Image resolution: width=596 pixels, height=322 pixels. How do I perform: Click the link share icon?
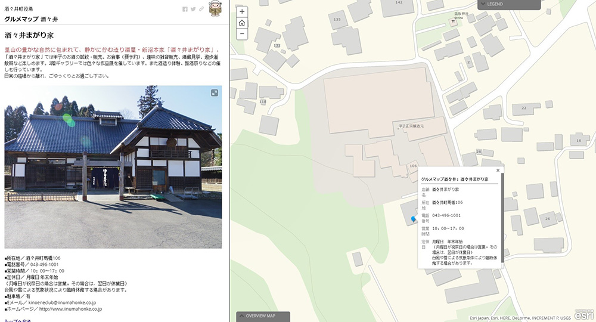click(201, 9)
